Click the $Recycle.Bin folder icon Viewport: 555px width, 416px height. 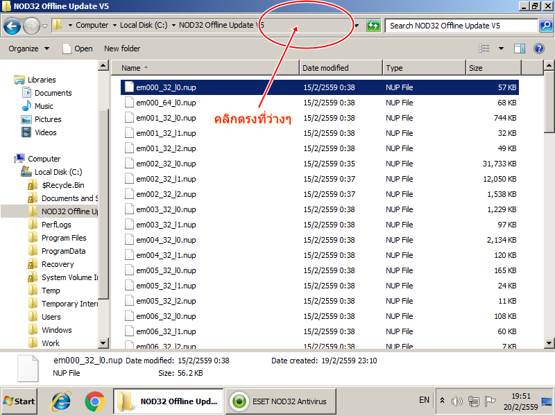point(33,185)
